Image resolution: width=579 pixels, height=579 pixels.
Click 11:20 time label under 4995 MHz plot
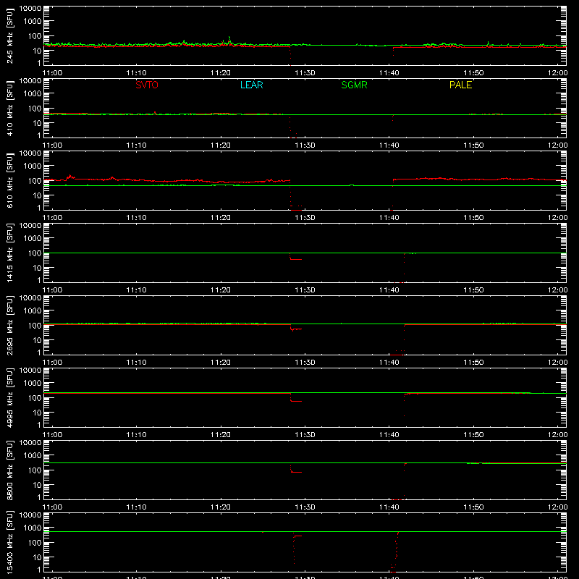coord(221,435)
